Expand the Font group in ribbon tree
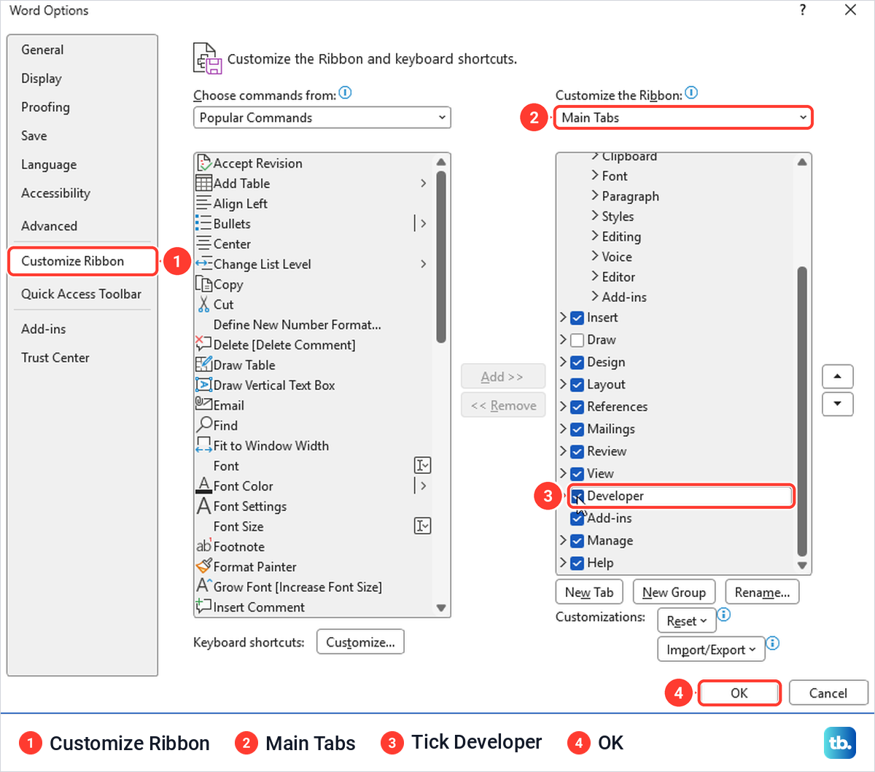The height and width of the screenshot is (772, 875). [x=595, y=175]
